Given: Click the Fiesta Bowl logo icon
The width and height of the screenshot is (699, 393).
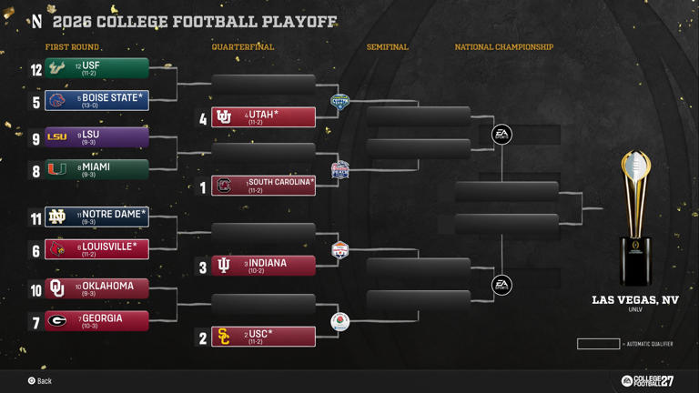Looking at the screenshot, I should [x=340, y=250].
